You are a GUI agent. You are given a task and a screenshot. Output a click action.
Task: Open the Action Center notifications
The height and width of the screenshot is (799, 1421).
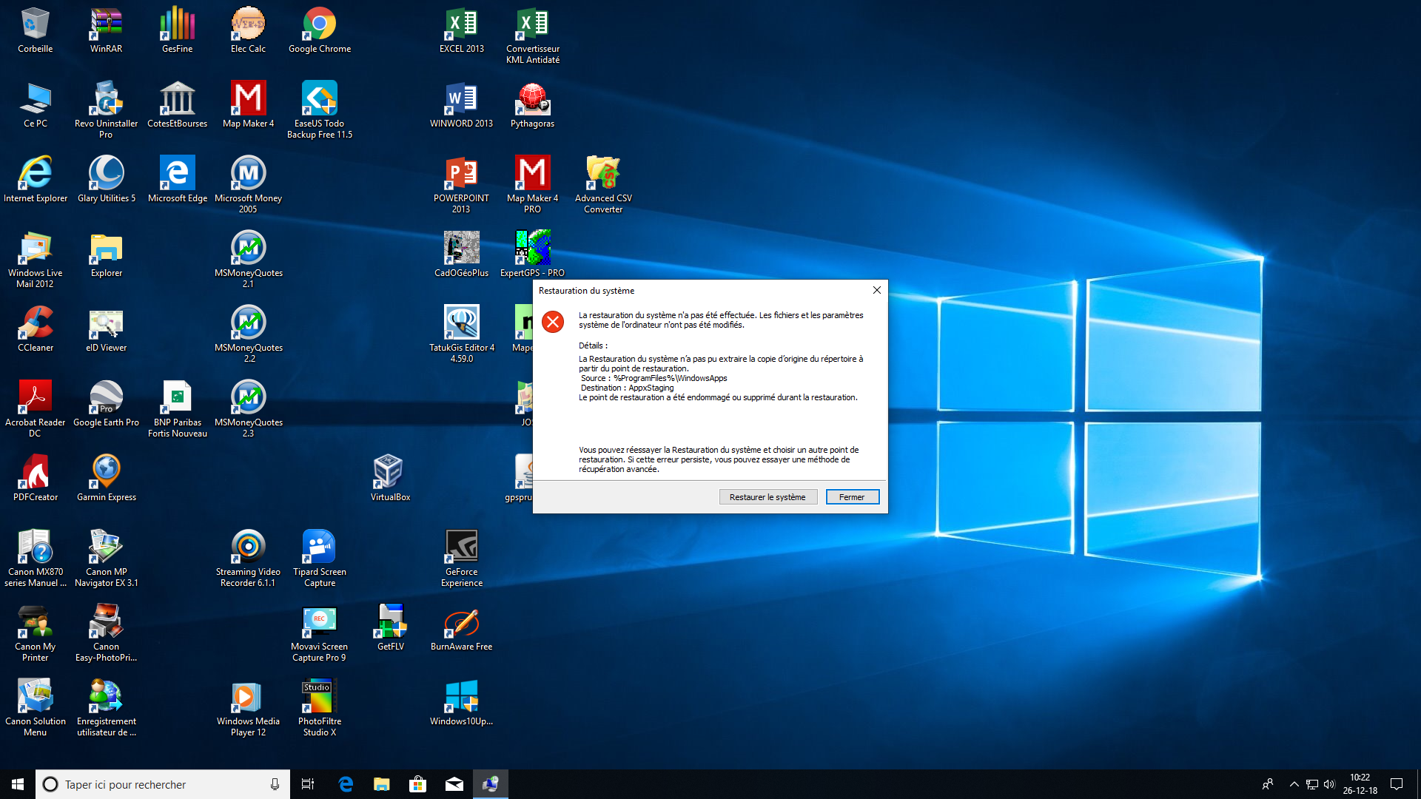pos(1397,784)
